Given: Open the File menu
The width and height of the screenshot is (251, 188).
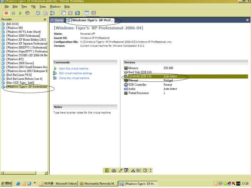Looking at the screenshot, I should [x=7, y=7].
